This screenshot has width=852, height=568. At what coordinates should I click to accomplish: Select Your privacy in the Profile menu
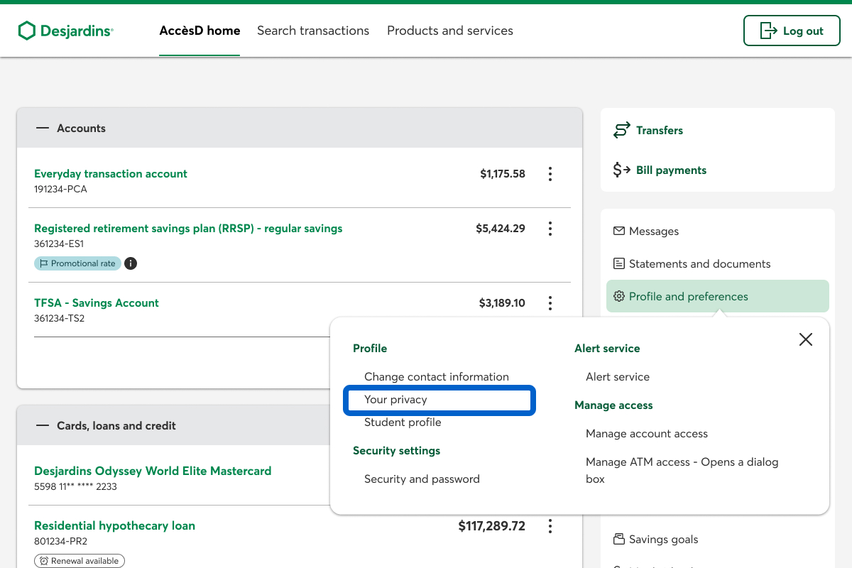pos(395,400)
